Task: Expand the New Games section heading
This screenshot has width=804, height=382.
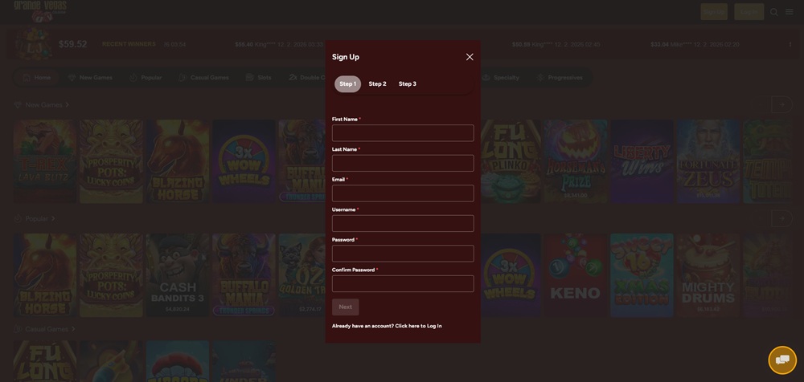Action: click(42, 104)
